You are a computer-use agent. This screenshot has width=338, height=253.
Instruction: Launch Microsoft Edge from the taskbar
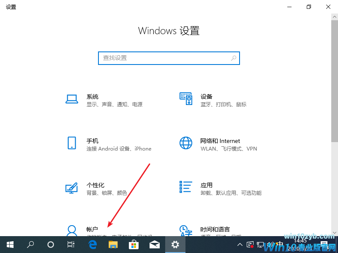point(93,245)
